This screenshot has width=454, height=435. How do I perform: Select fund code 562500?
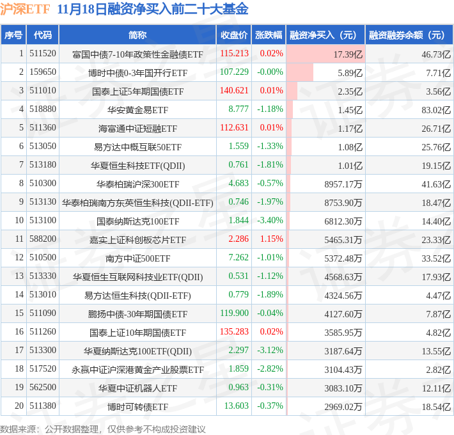point(43,387)
